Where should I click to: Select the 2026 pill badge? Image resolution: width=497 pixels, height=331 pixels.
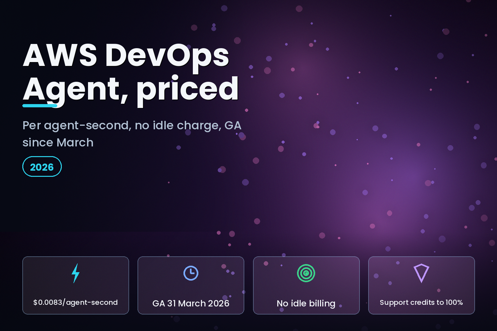tap(42, 167)
